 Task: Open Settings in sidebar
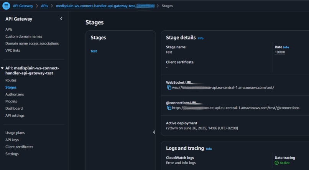(12, 154)
